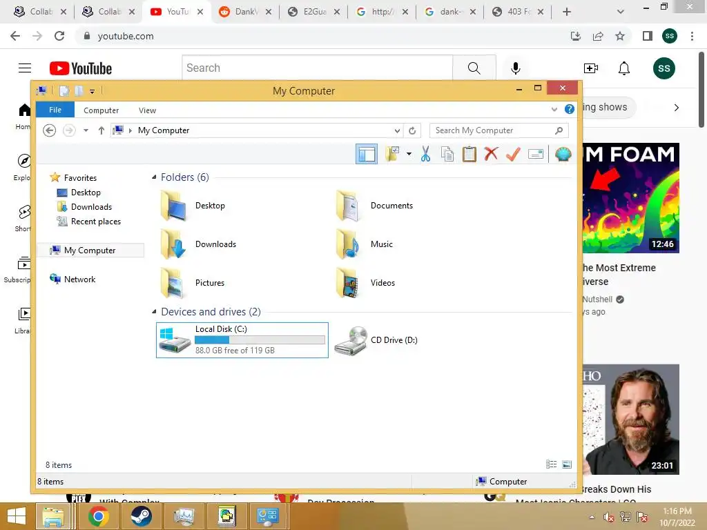Switch to the 403 browser tab

tap(518, 12)
